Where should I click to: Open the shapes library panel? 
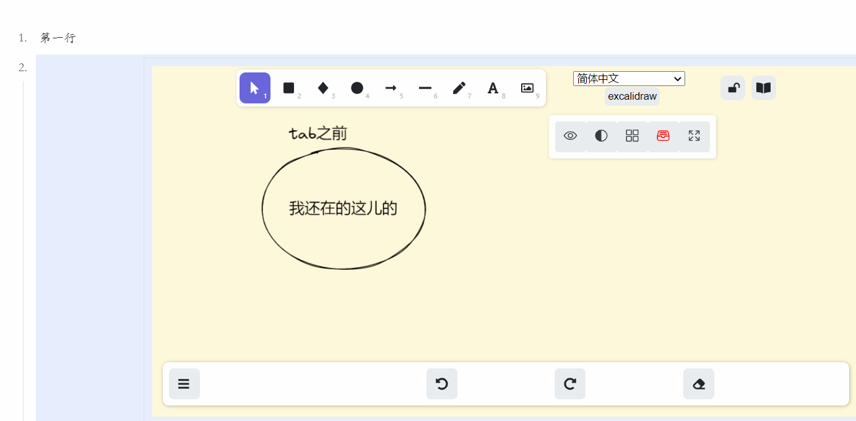click(763, 87)
